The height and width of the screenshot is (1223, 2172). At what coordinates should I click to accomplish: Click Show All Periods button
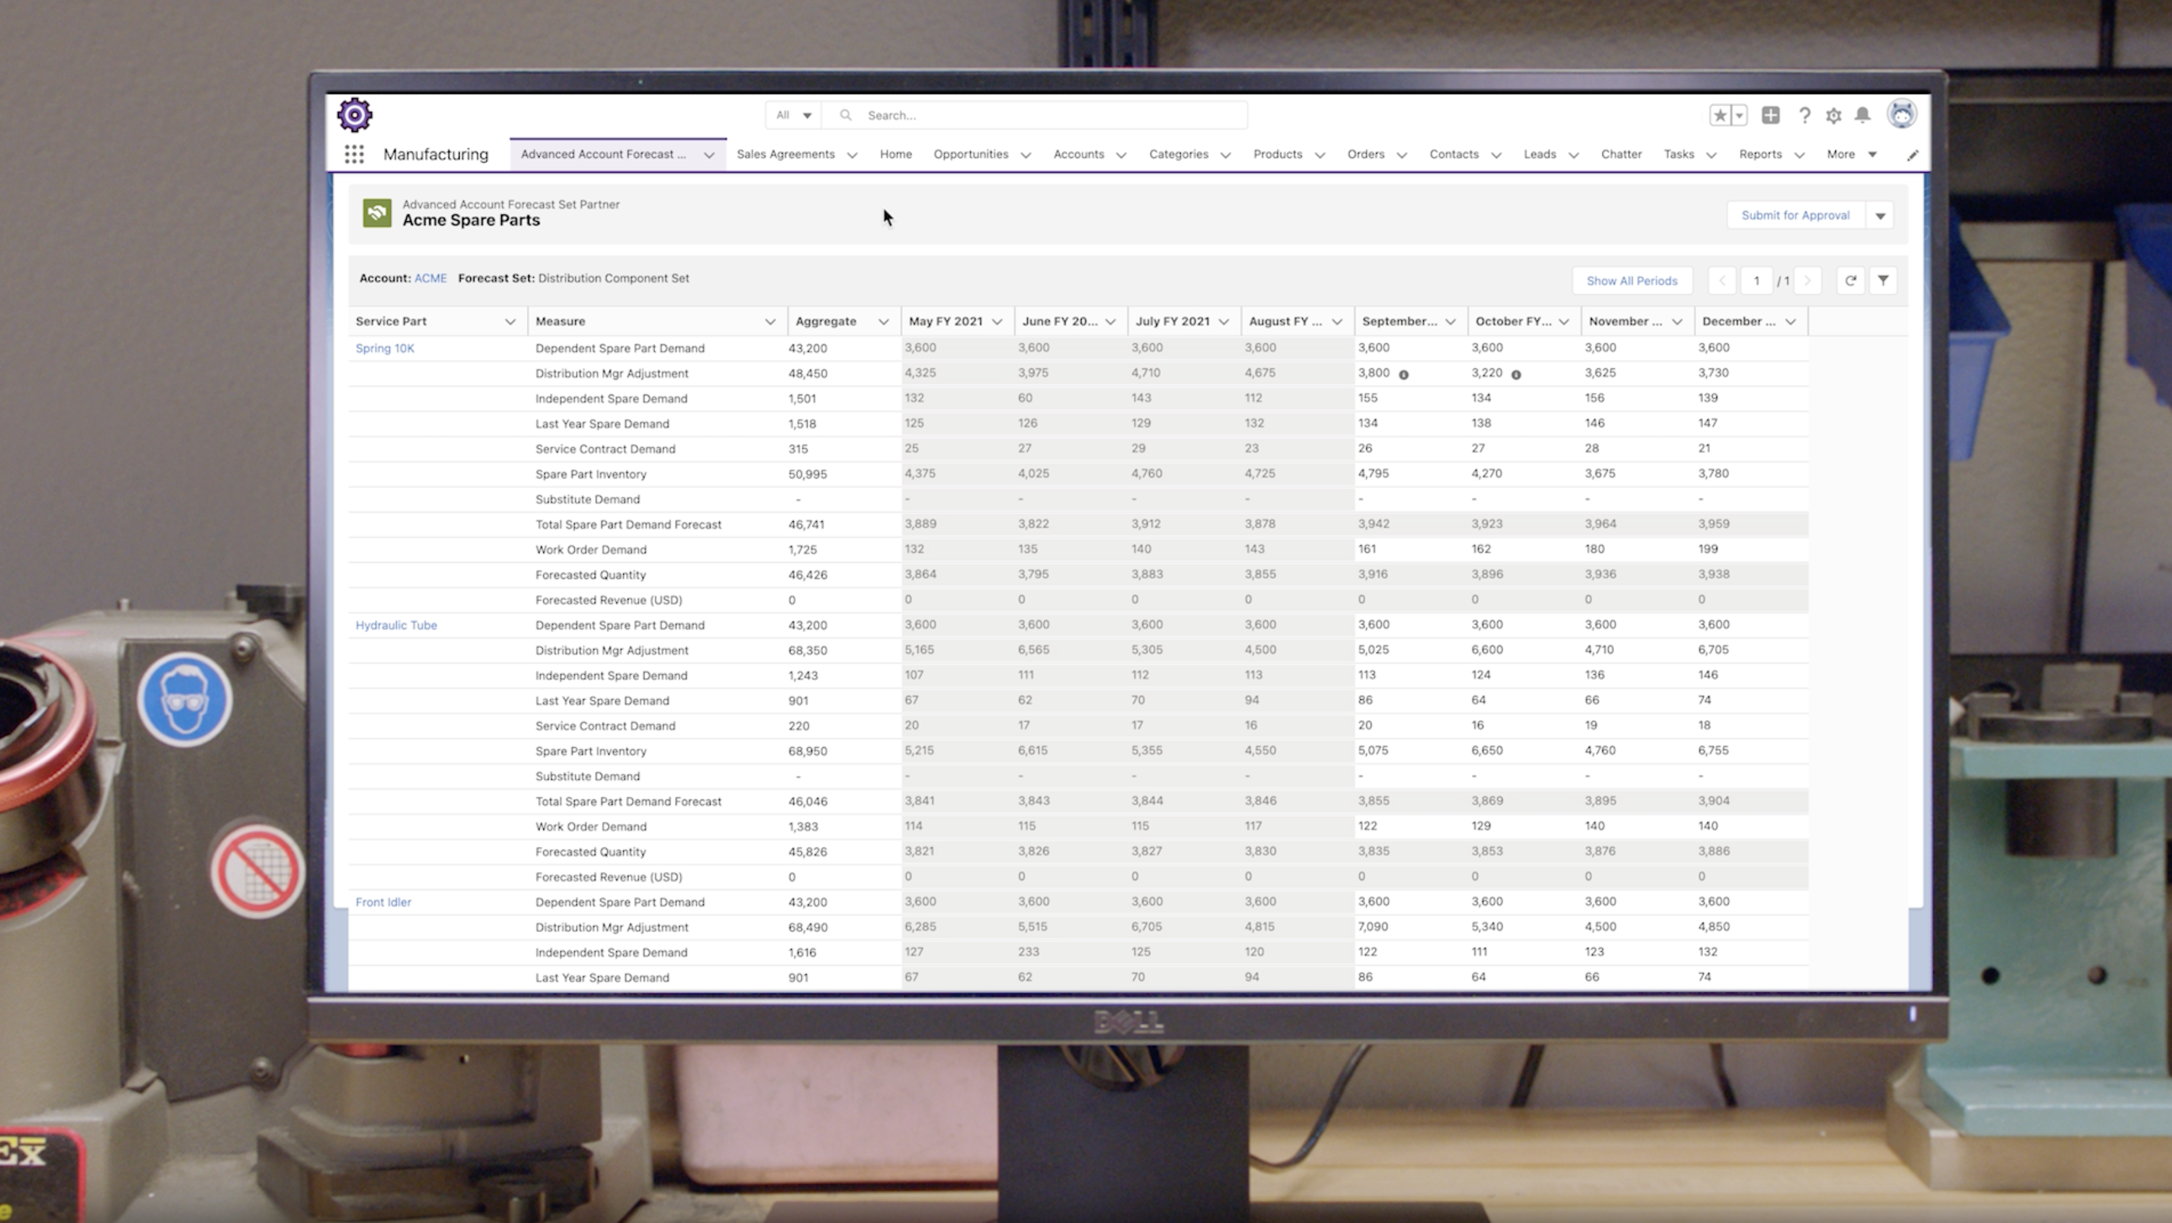(1631, 281)
